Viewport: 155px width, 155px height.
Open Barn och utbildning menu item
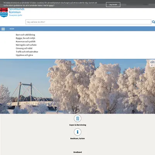25,34
